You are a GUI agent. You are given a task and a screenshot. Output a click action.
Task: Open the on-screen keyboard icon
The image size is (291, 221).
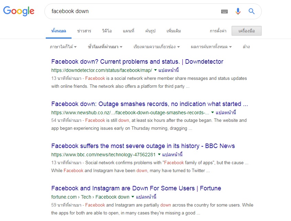pos(224,11)
